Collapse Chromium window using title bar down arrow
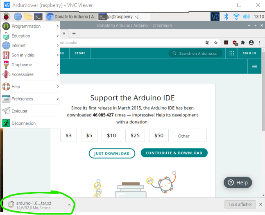265x215 pixels. 249,25
